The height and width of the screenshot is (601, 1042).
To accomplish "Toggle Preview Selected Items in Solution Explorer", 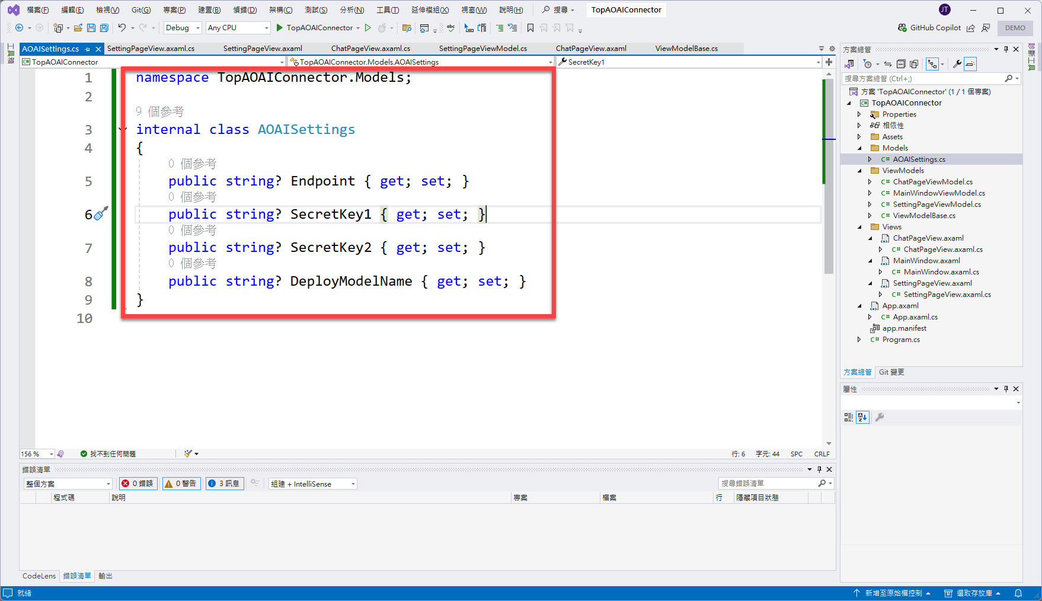I will click(x=970, y=64).
